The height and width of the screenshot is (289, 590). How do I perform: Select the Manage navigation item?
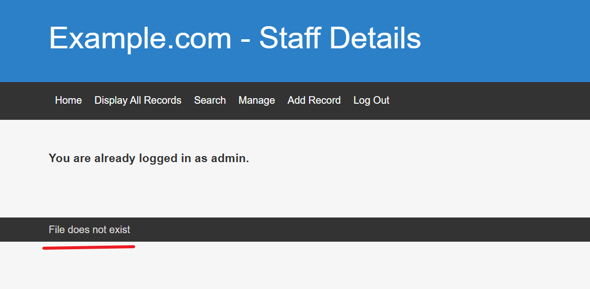(256, 100)
